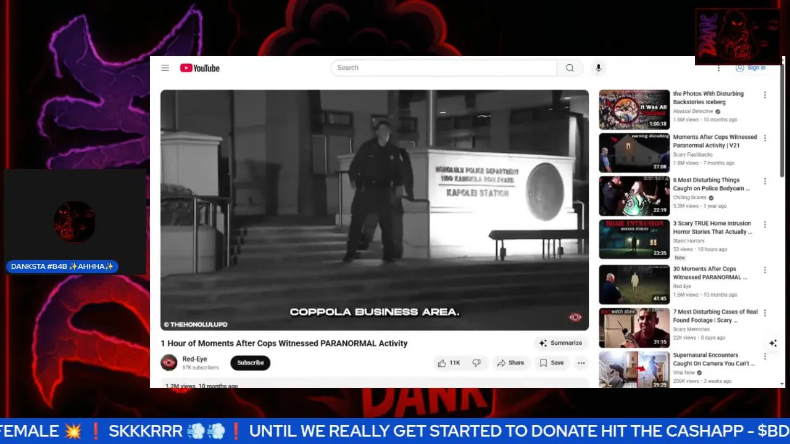Click the DANK logo overlay in top-right corner
The image size is (790, 444).
tap(738, 36)
